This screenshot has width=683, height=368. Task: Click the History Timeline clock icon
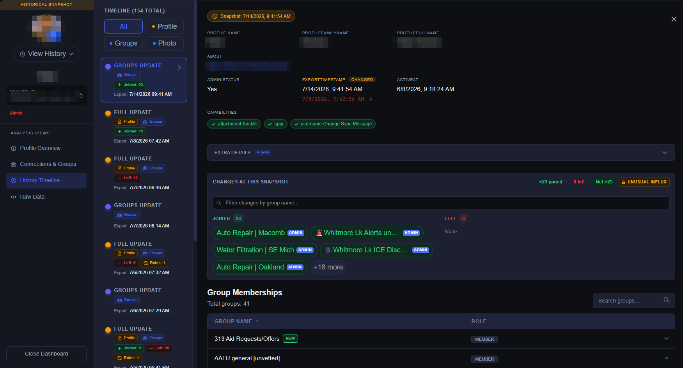[14, 181]
